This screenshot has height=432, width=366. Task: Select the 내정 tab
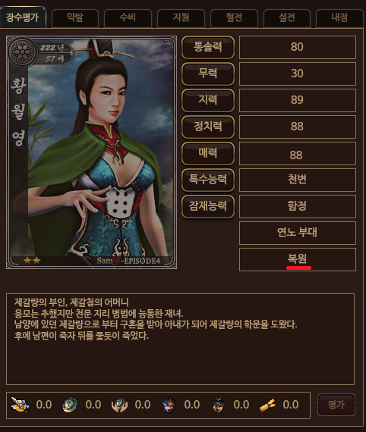(x=339, y=18)
